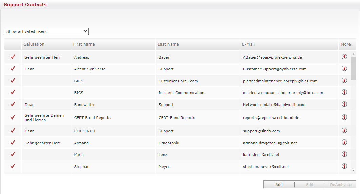
Task: Toggle the checkmark for Andreas Bauer
Action: click(x=13, y=57)
